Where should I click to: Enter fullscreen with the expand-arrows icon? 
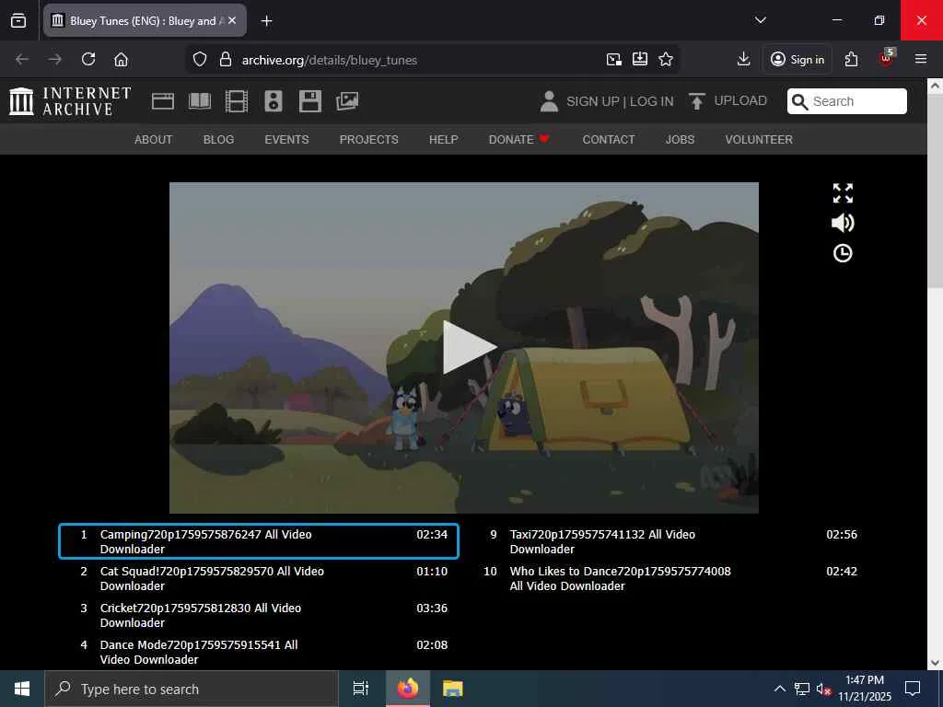click(843, 193)
